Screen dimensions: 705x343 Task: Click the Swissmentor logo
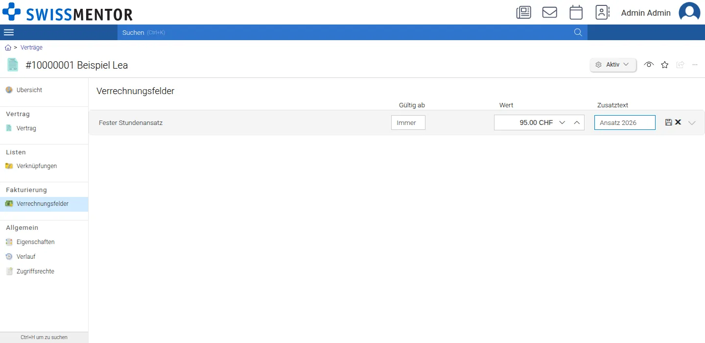(x=68, y=12)
